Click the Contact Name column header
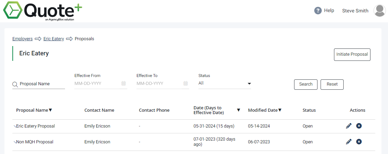 99,110
